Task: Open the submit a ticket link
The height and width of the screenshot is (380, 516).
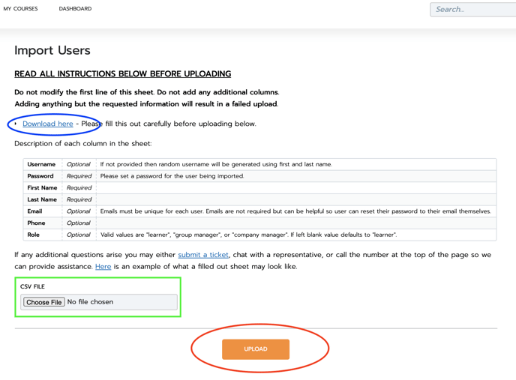Action: (203, 255)
